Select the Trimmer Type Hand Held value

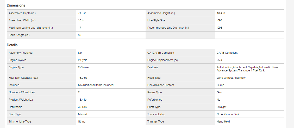(223, 122)
